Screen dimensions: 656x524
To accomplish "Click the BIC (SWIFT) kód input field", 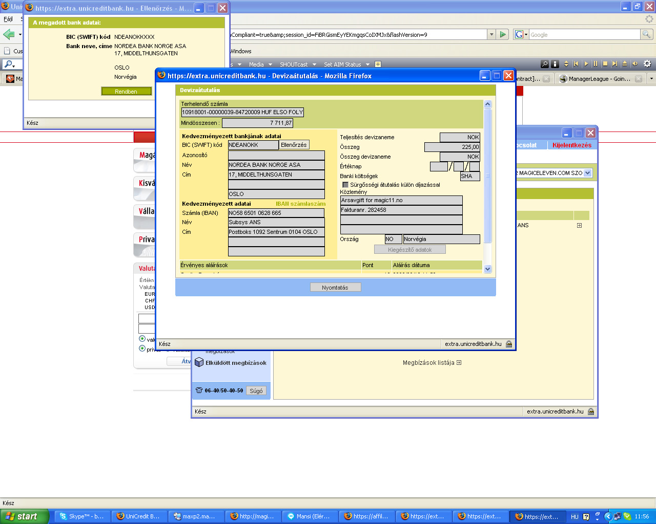I will 253,145.
